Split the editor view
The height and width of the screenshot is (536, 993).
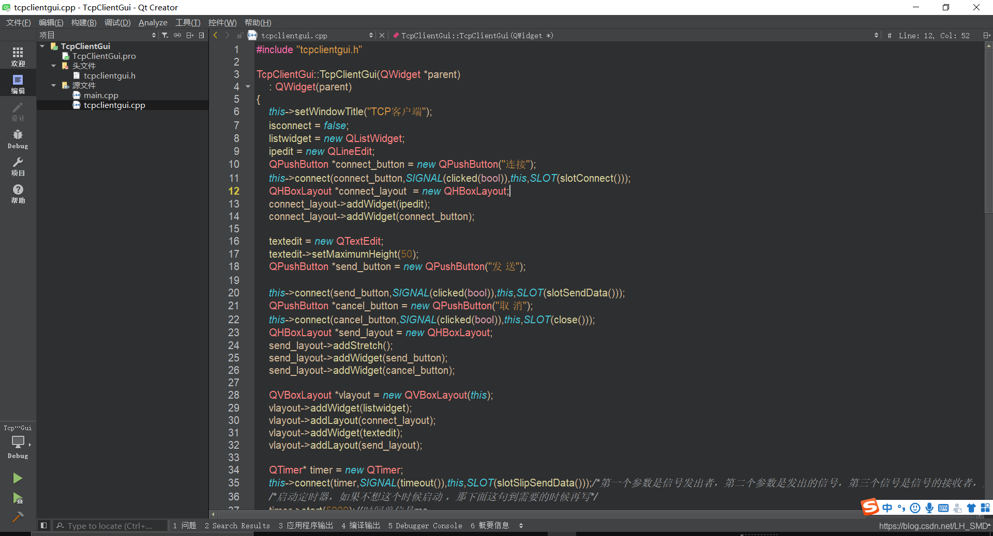[x=986, y=35]
